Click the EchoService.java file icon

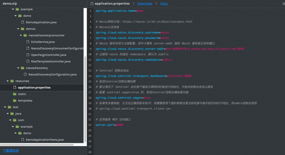tap(28, 42)
